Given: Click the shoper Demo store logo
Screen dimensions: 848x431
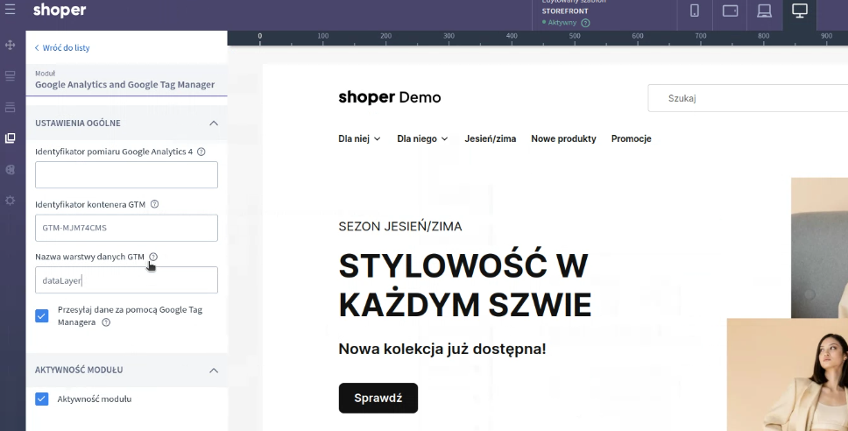Looking at the screenshot, I should (x=389, y=98).
